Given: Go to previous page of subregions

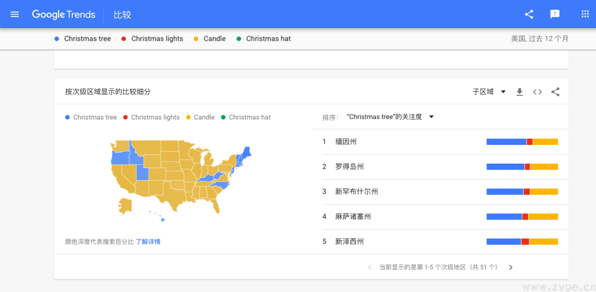Looking at the screenshot, I should pos(370,267).
